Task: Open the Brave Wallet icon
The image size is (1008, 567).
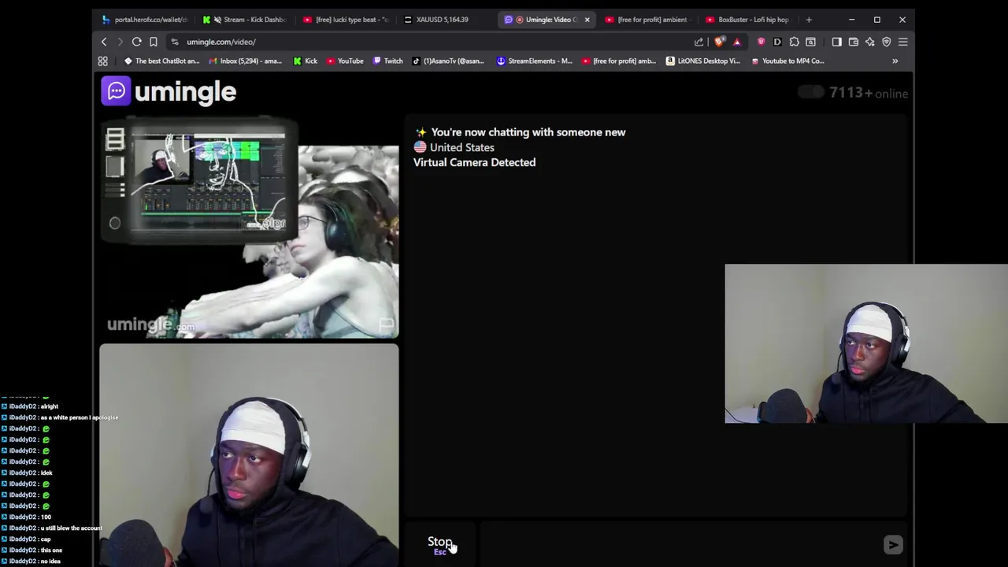Action: (853, 42)
